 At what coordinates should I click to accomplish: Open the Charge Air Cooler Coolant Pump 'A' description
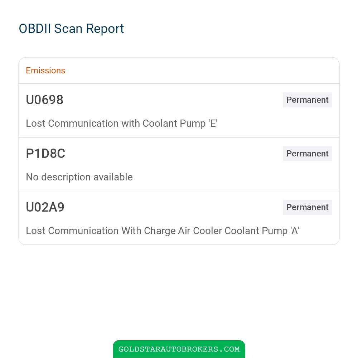(x=162, y=231)
